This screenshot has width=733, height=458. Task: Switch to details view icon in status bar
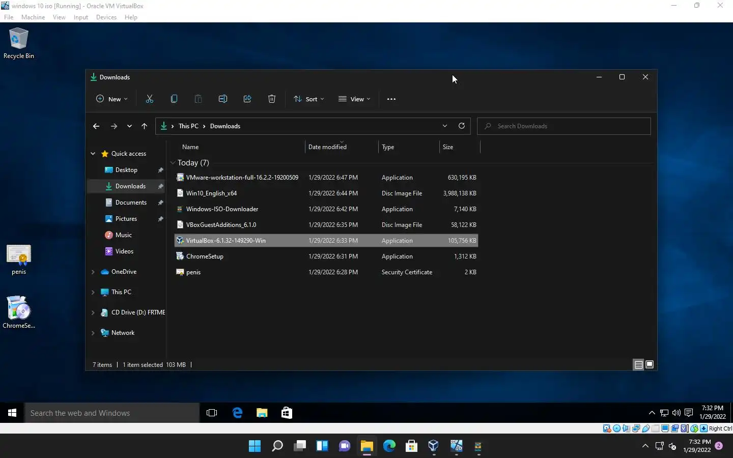coord(638,364)
